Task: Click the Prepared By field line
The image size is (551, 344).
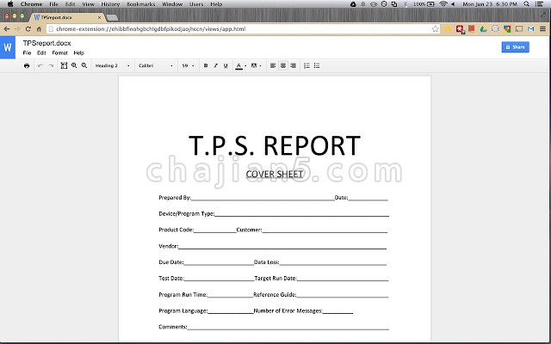Action: (x=263, y=199)
